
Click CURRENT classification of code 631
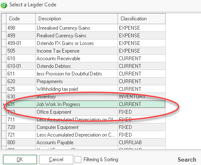coord(141,104)
